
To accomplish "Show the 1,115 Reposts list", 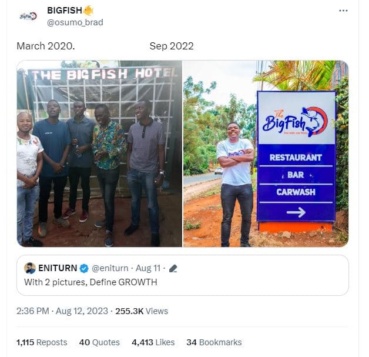I will point(42,342).
